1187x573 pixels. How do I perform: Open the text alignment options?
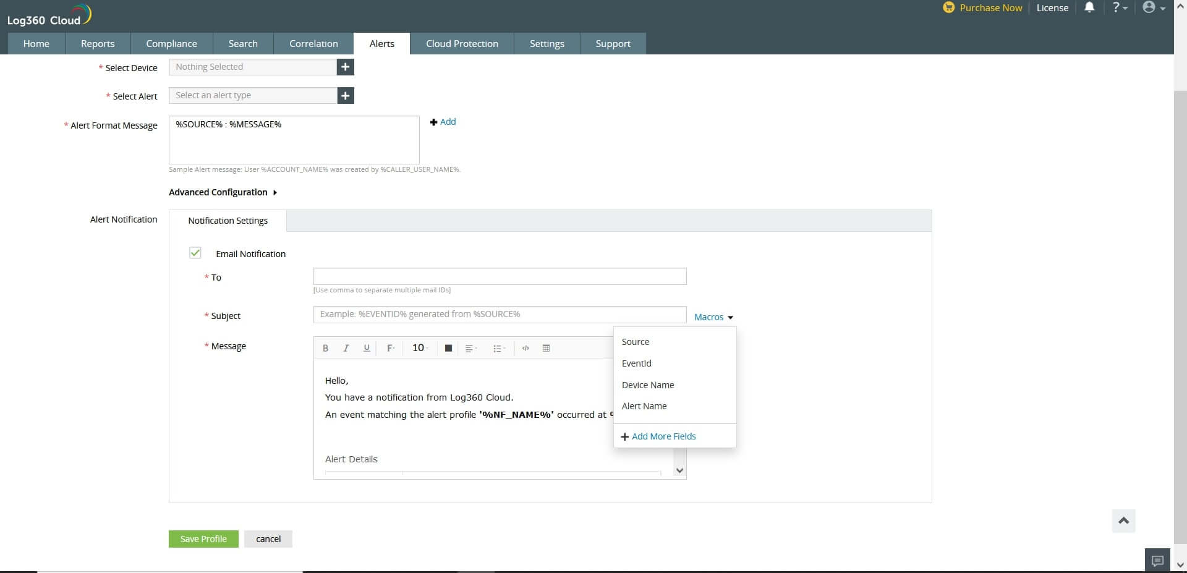point(471,348)
